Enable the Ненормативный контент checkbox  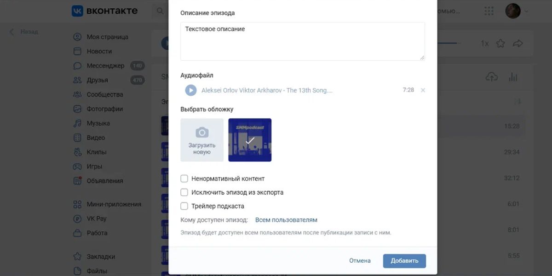coord(184,178)
